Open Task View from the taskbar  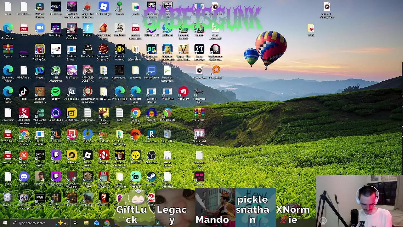[x=76, y=223]
